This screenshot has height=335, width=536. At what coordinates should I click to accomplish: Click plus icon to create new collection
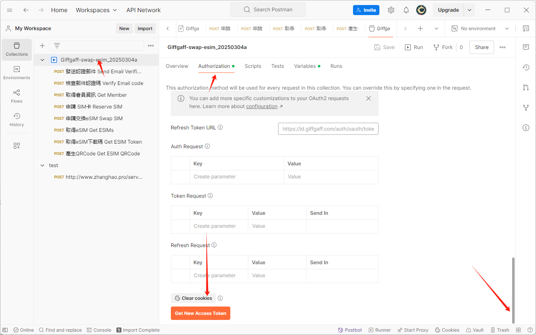pos(42,46)
